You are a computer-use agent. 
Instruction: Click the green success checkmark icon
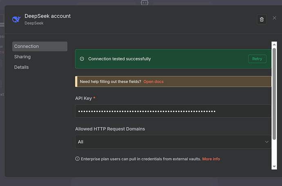point(82,59)
